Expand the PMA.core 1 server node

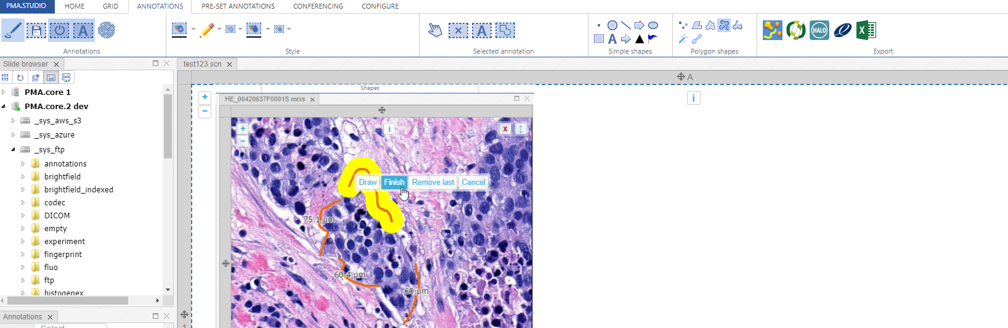[4, 92]
